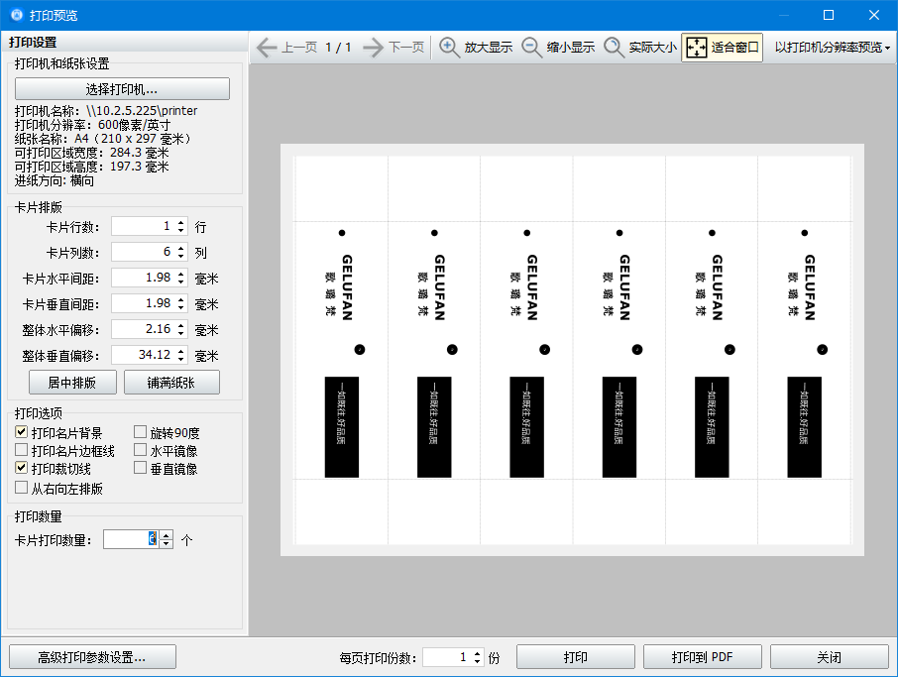Click 上一页 toolbar label
The height and width of the screenshot is (677, 898).
299,47
